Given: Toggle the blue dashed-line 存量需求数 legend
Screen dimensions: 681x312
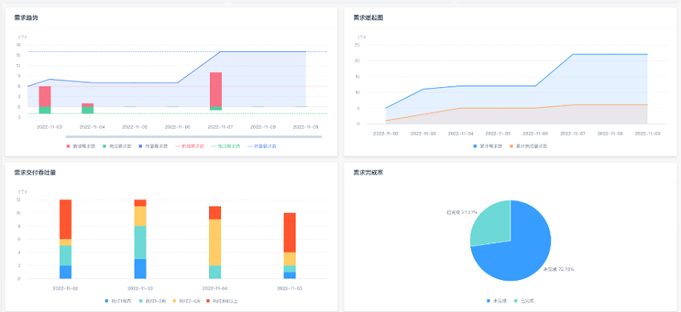Looking at the screenshot, I should click(262, 146).
